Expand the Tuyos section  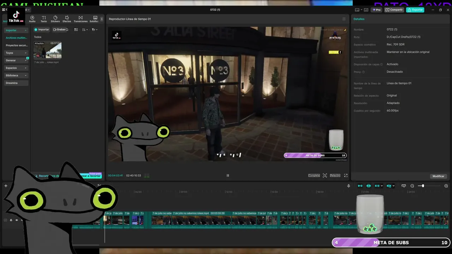[16, 53]
